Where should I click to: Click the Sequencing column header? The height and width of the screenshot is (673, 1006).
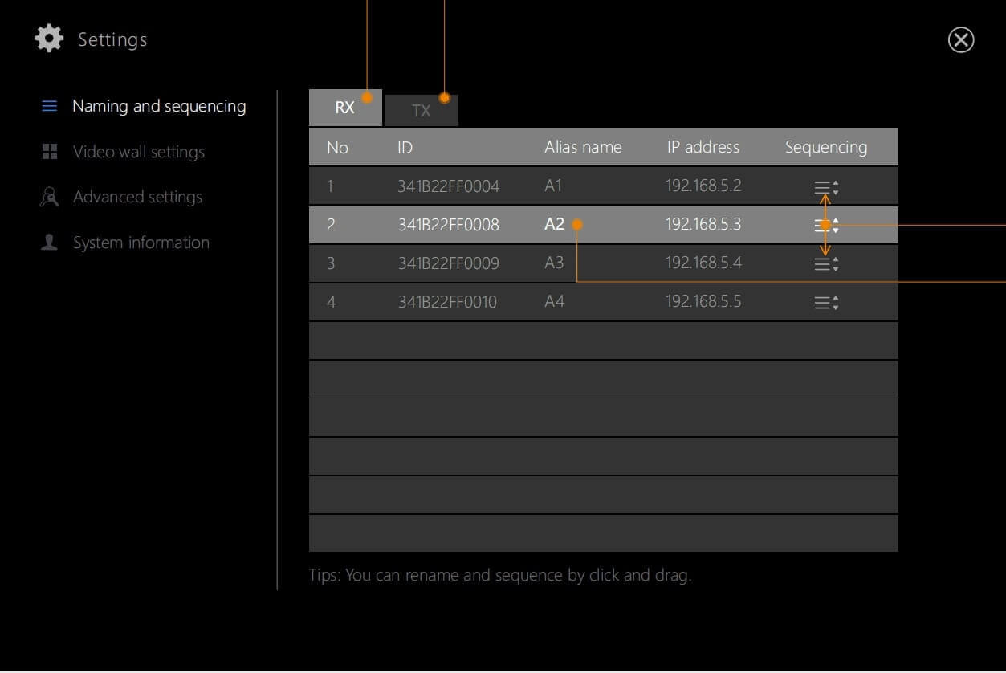[x=825, y=147]
